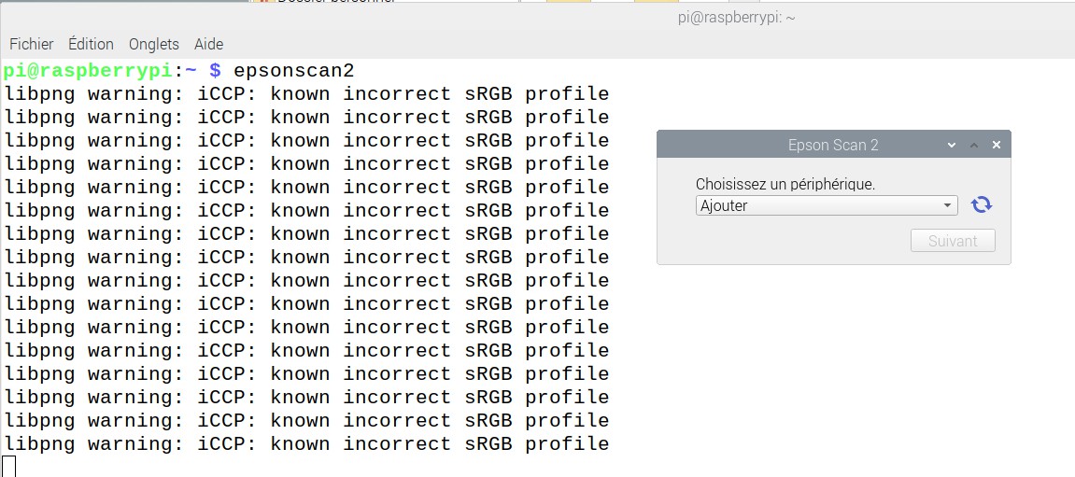Click the Choisissez un périphérique label
1075x477 pixels.
pyautogui.click(x=785, y=184)
